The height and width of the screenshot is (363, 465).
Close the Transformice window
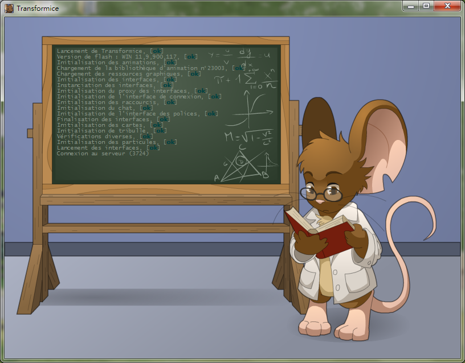(x=447, y=6)
